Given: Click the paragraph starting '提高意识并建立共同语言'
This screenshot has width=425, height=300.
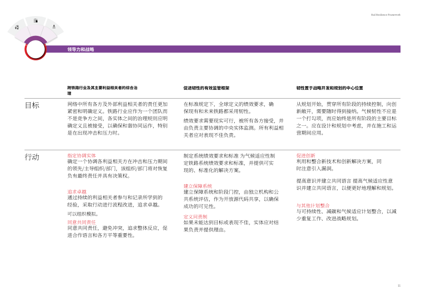Looking at the screenshot, I should [346, 184].
